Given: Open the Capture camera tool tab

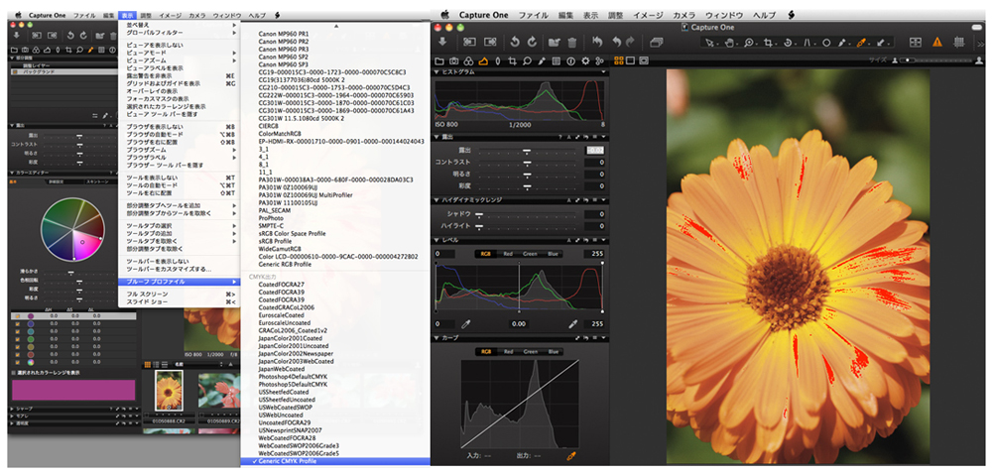Looking at the screenshot, I should [454, 61].
